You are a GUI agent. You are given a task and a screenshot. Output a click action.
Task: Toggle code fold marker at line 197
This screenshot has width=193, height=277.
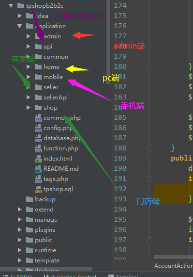[x=149, y=240]
